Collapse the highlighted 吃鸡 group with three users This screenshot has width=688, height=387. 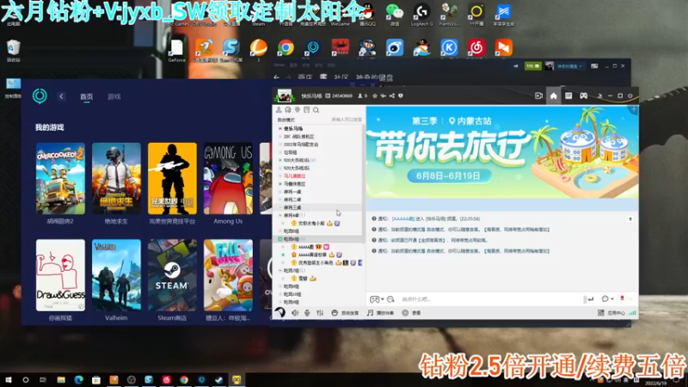[x=280, y=239]
